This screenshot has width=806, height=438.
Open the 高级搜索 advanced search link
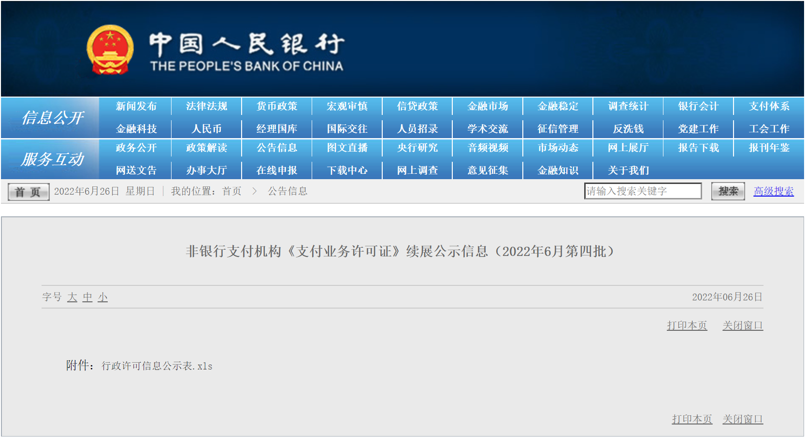point(773,191)
